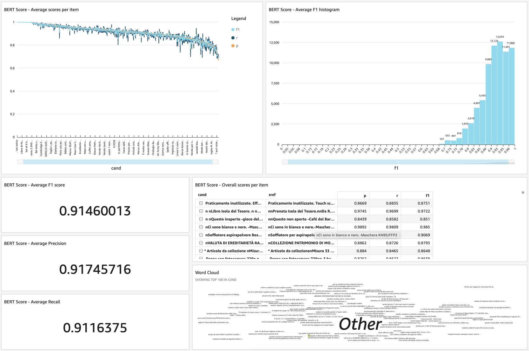Collapse the '* Articolo da collezione nMisur...' row

click(201, 251)
